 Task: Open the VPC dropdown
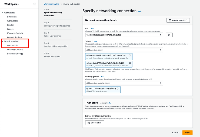click(124, 35)
